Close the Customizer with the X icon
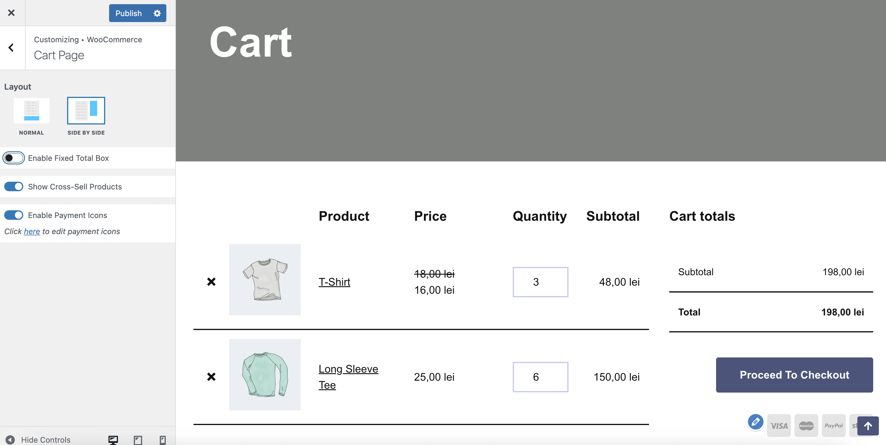Image resolution: width=886 pixels, height=445 pixels. [x=11, y=13]
